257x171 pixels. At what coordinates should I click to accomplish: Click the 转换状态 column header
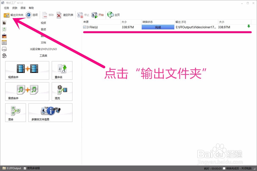click(x=158, y=22)
